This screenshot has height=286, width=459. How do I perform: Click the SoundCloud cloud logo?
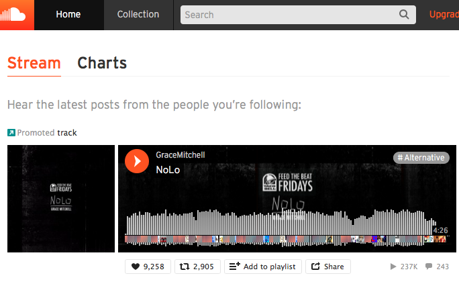[x=13, y=15]
